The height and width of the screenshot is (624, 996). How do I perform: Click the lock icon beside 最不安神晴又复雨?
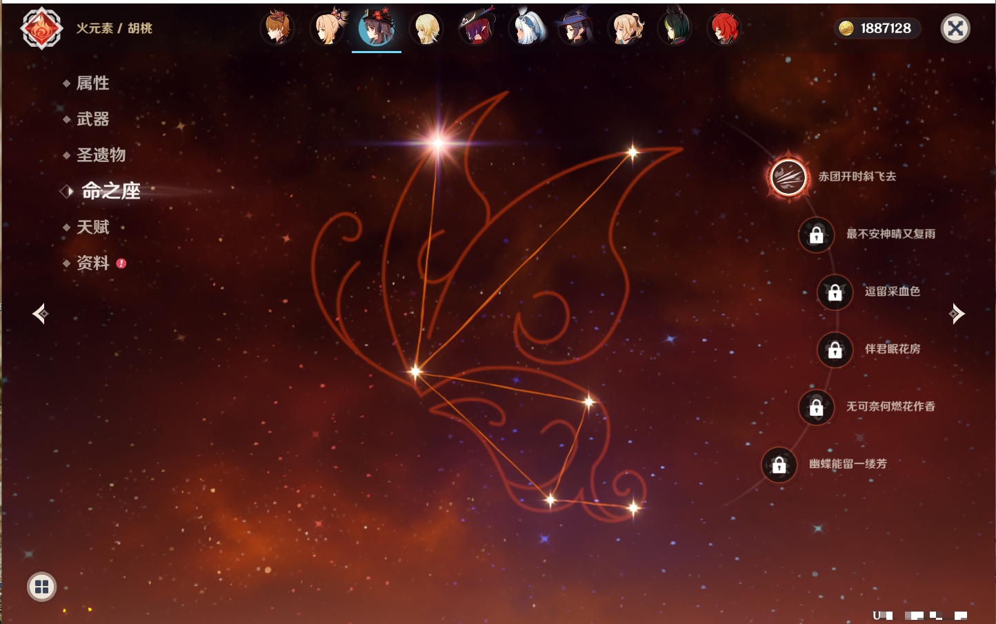(816, 235)
